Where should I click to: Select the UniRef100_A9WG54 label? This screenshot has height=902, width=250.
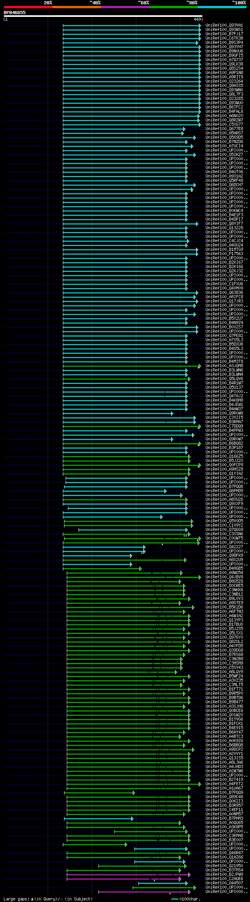pyautogui.click(x=224, y=573)
